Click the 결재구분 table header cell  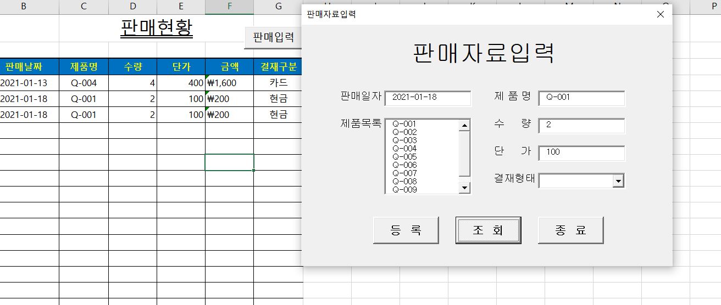278,67
